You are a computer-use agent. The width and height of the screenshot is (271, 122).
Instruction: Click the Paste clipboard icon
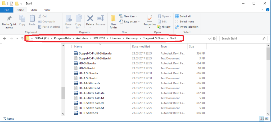[32, 18]
